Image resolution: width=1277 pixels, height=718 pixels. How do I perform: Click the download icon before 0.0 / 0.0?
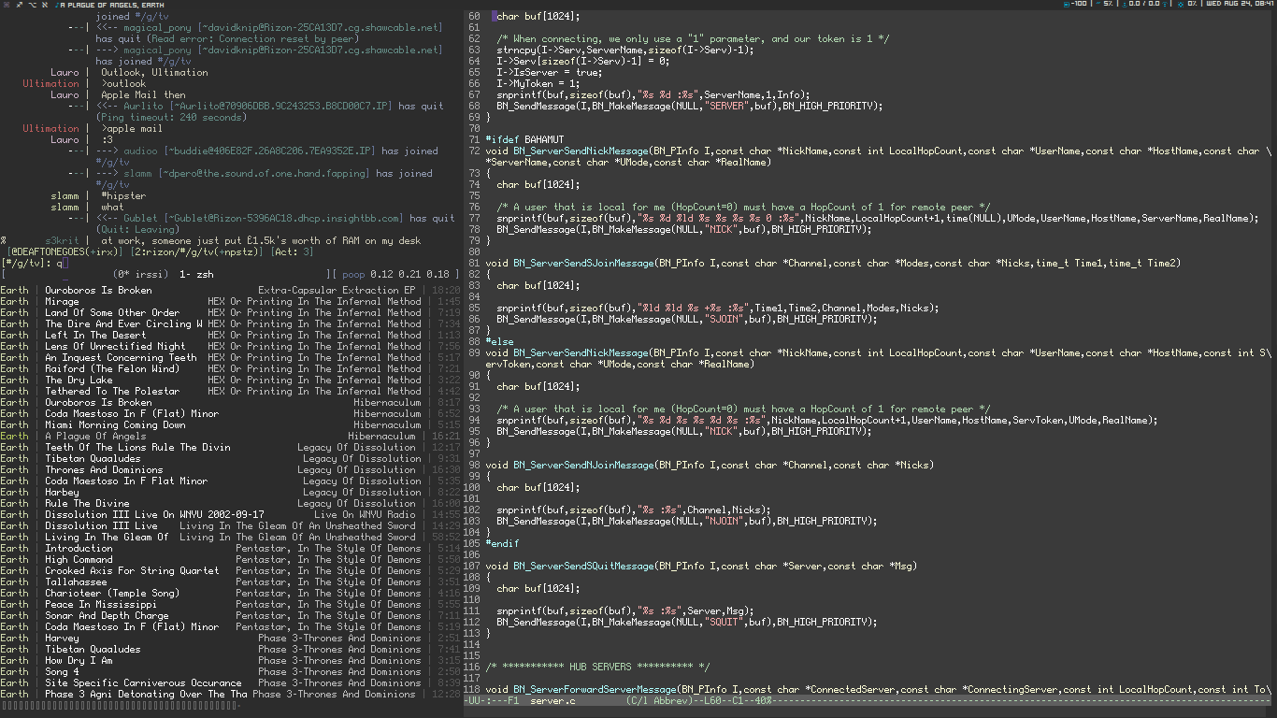(1123, 5)
